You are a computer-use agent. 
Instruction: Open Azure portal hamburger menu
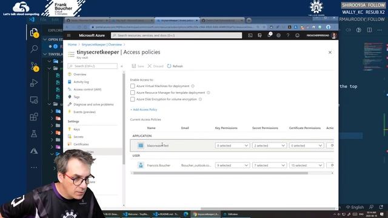click(69, 35)
